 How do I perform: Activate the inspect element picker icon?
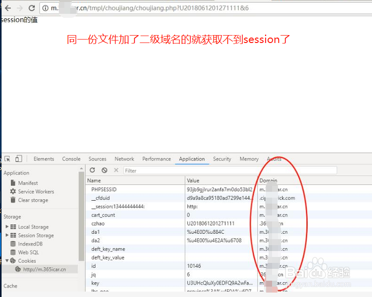pyautogui.click(x=7, y=159)
